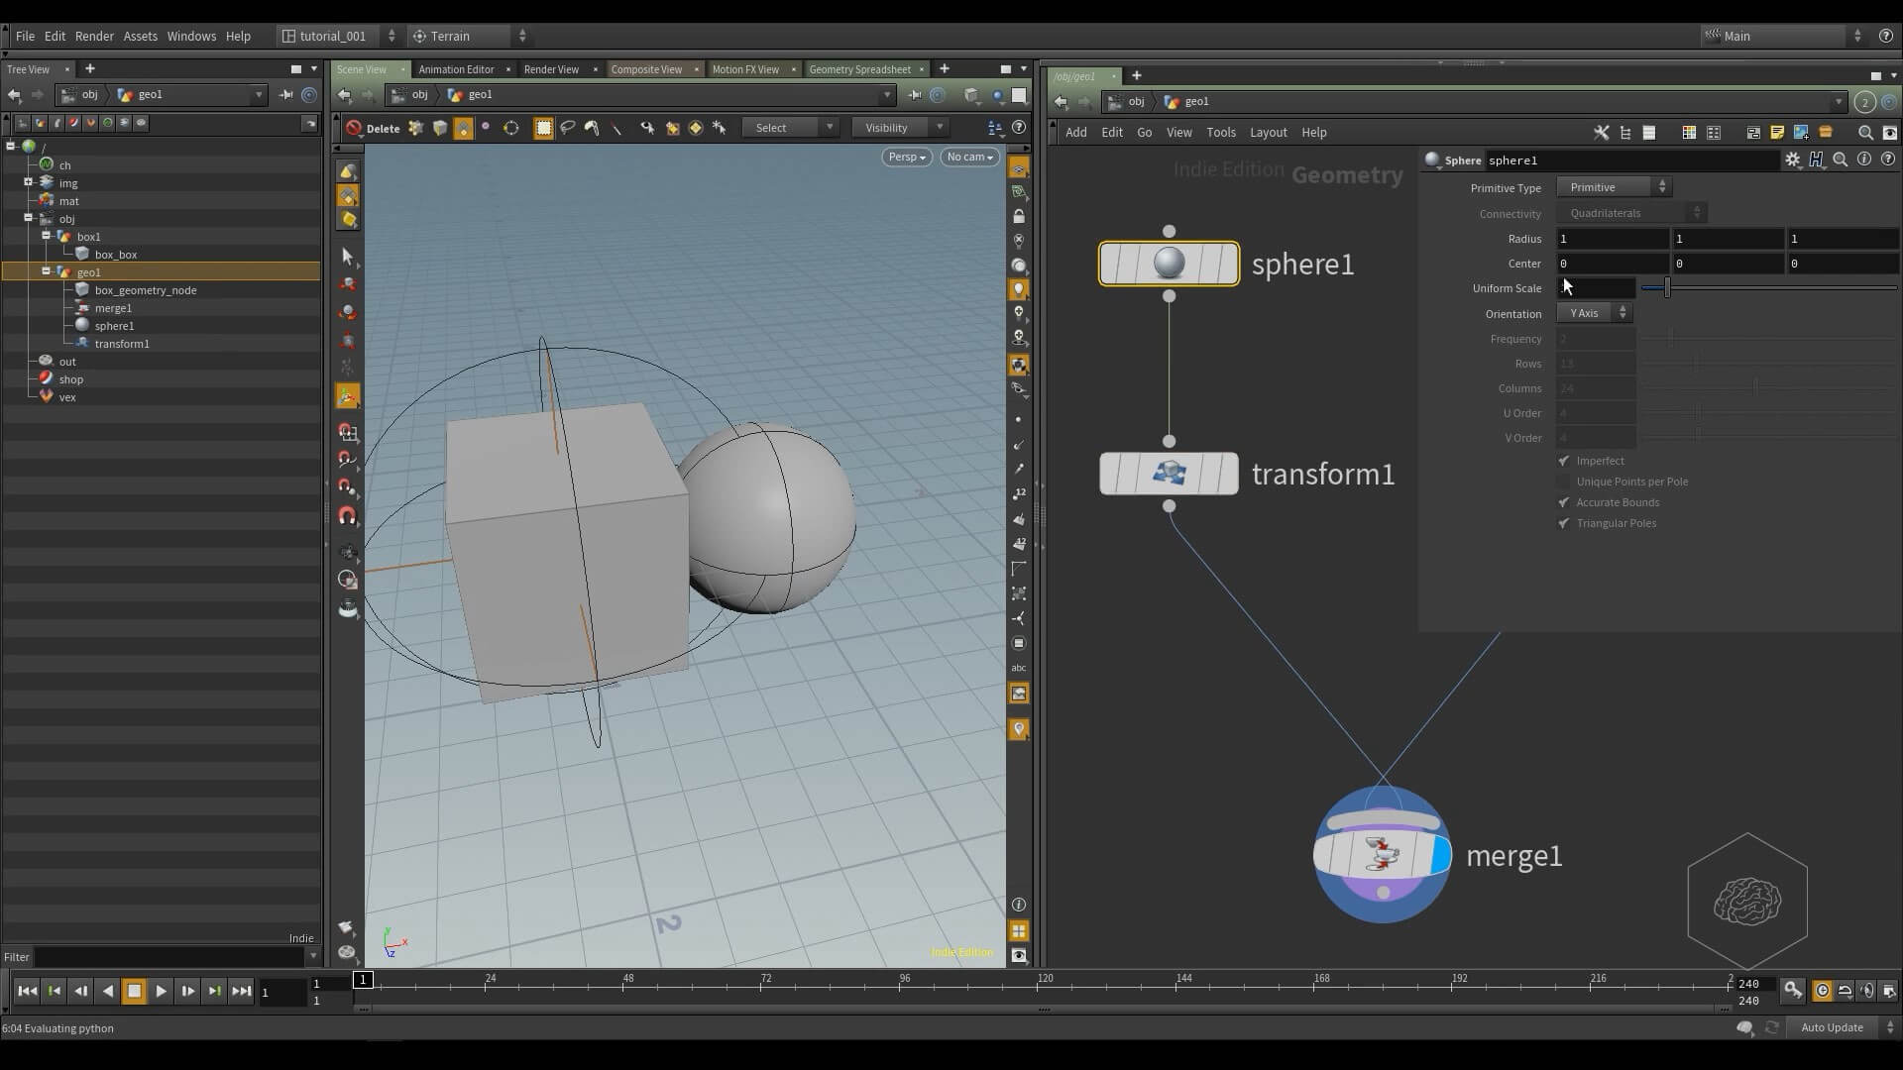The image size is (1903, 1070).
Task: Click the network editor search icon
Action: tap(1864, 132)
